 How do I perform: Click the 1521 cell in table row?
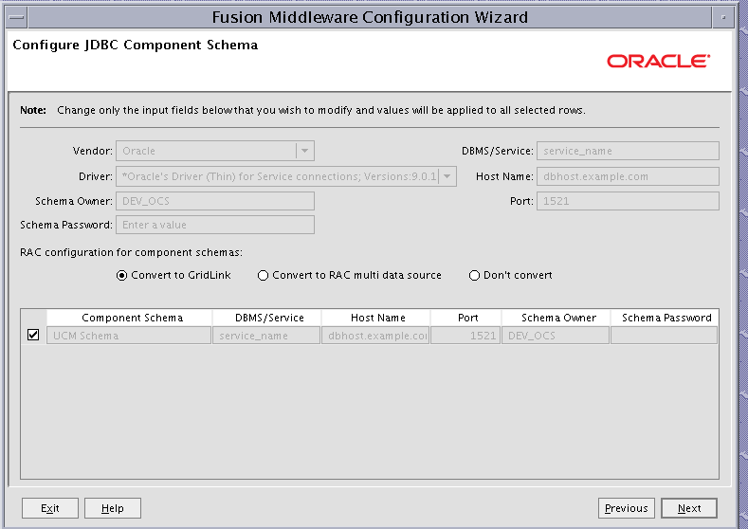coord(465,336)
